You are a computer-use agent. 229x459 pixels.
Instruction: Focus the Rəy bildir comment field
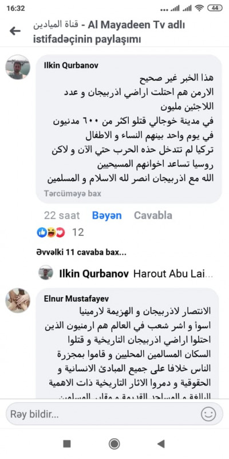(x=114, y=414)
